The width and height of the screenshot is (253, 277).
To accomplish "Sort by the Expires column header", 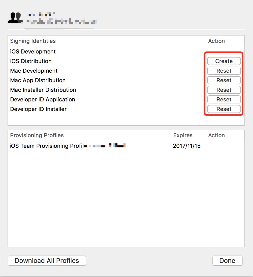I will (x=183, y=135).
